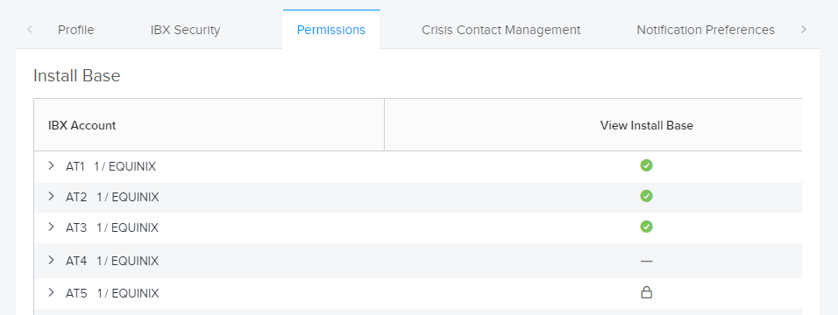Go to Notification Preferences tab
Viewport: 838px width, 315px height.
tap(706, 30)
